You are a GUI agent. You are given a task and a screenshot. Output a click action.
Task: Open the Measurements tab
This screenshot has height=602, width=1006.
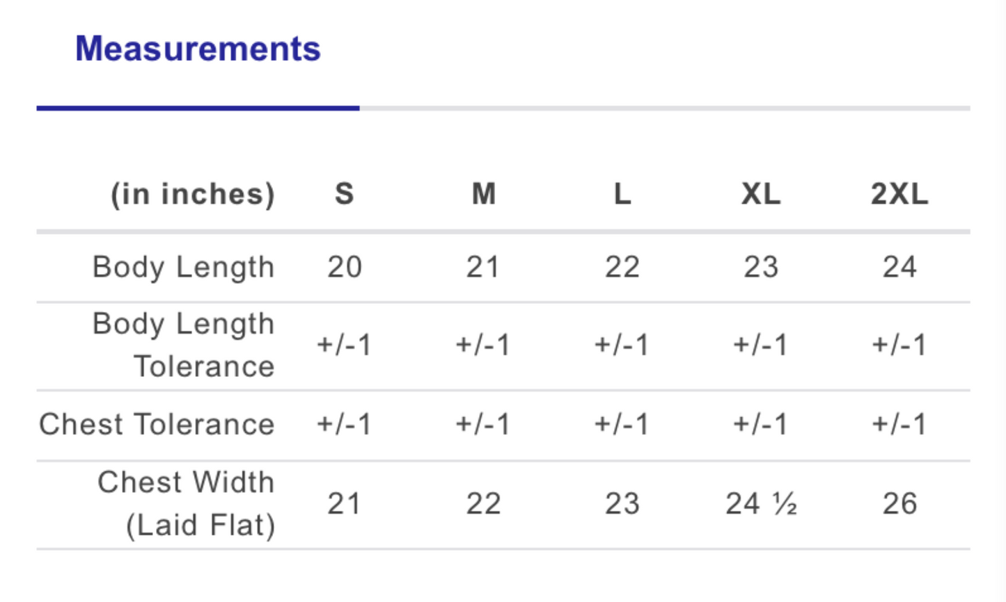[x=198, y=49]
